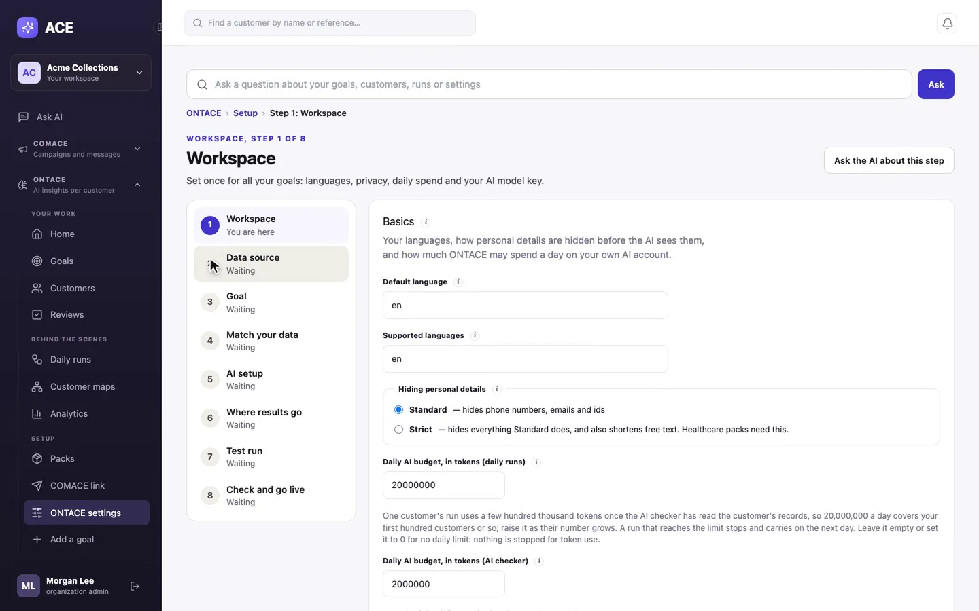Viewport: 979px width, 611px height.
Task: Open Packs box icon
Action: coord(37,458)
